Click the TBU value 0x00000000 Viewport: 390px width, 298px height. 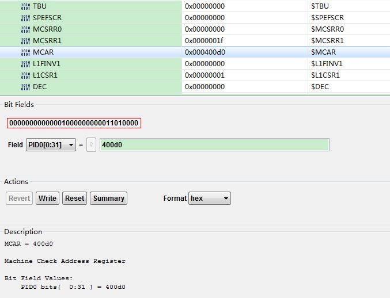205,6
